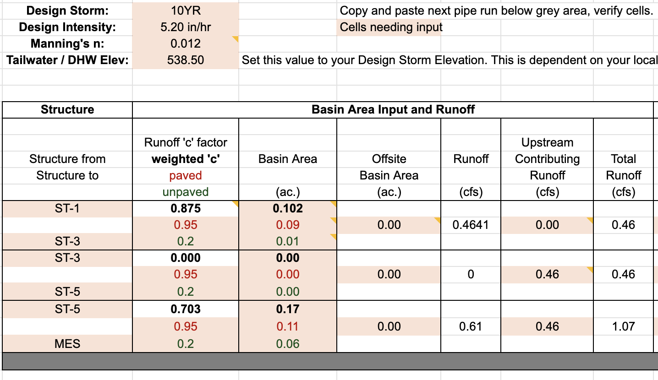The image size is (658, 380).
Task: Select the 'Basin Area Input and Runoff' header
Action: pyautogui.click(x=393, y=109)
